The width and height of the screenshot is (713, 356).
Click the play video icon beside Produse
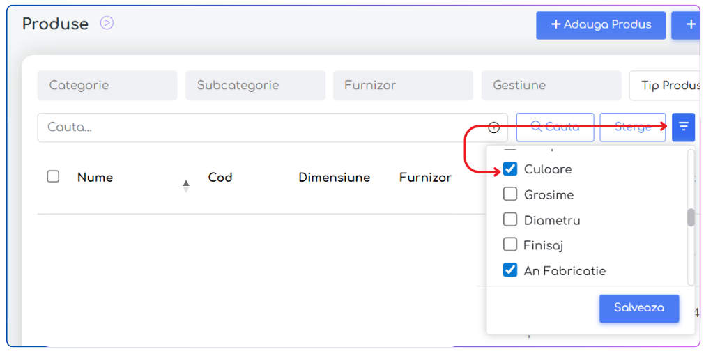coord(107,23)
